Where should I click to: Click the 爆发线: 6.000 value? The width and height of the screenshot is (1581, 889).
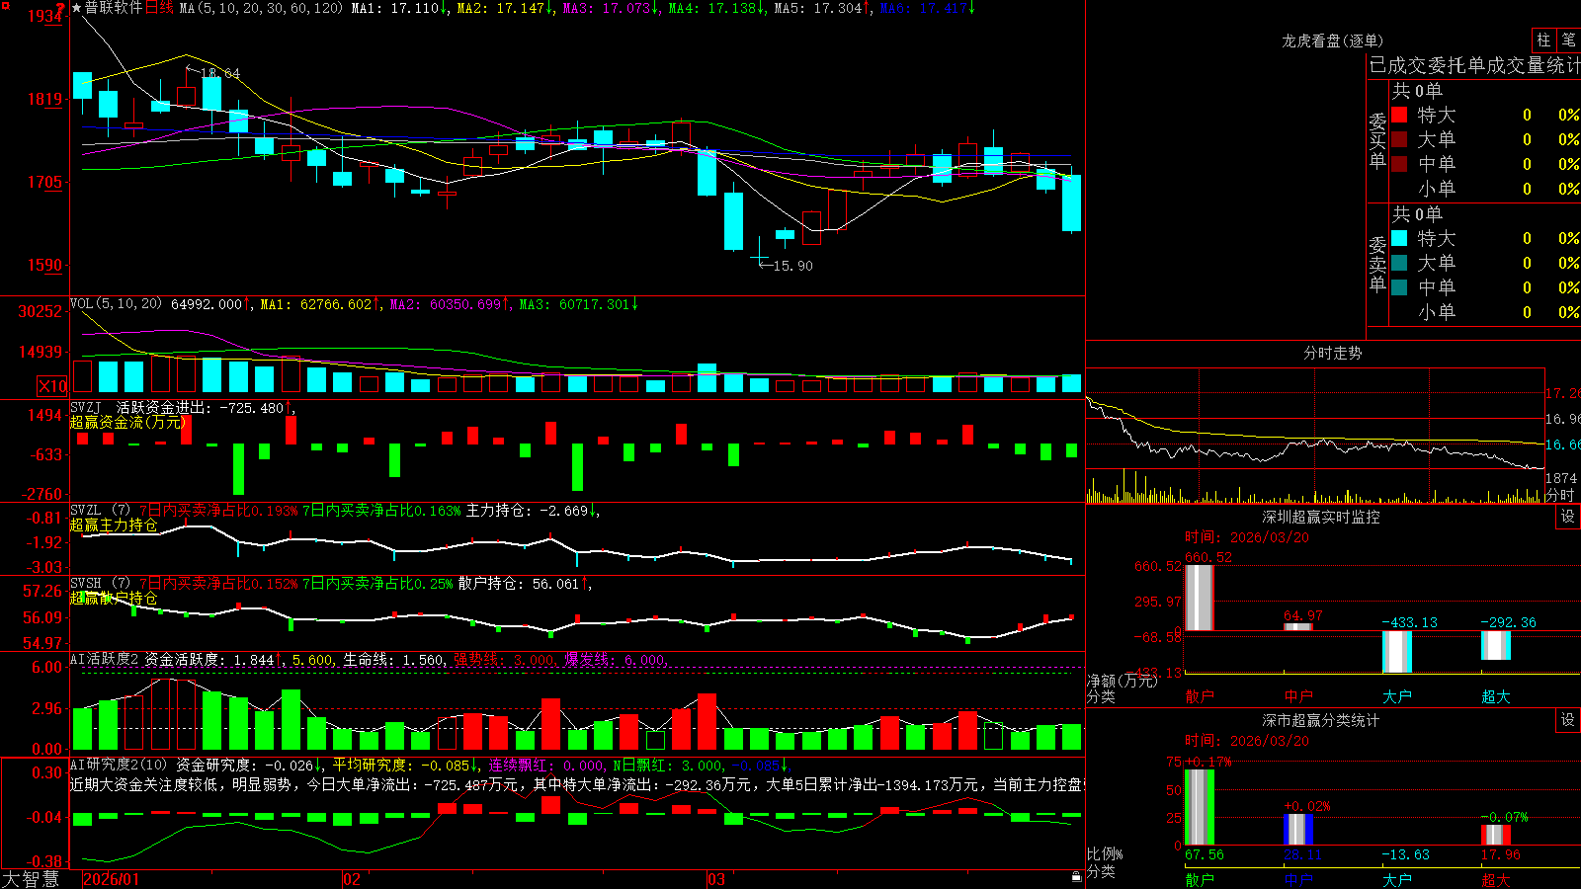[615, 659]
